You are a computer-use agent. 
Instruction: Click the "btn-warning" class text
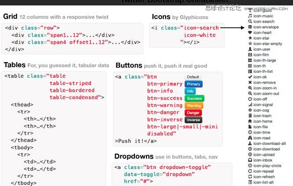[165, 105]
